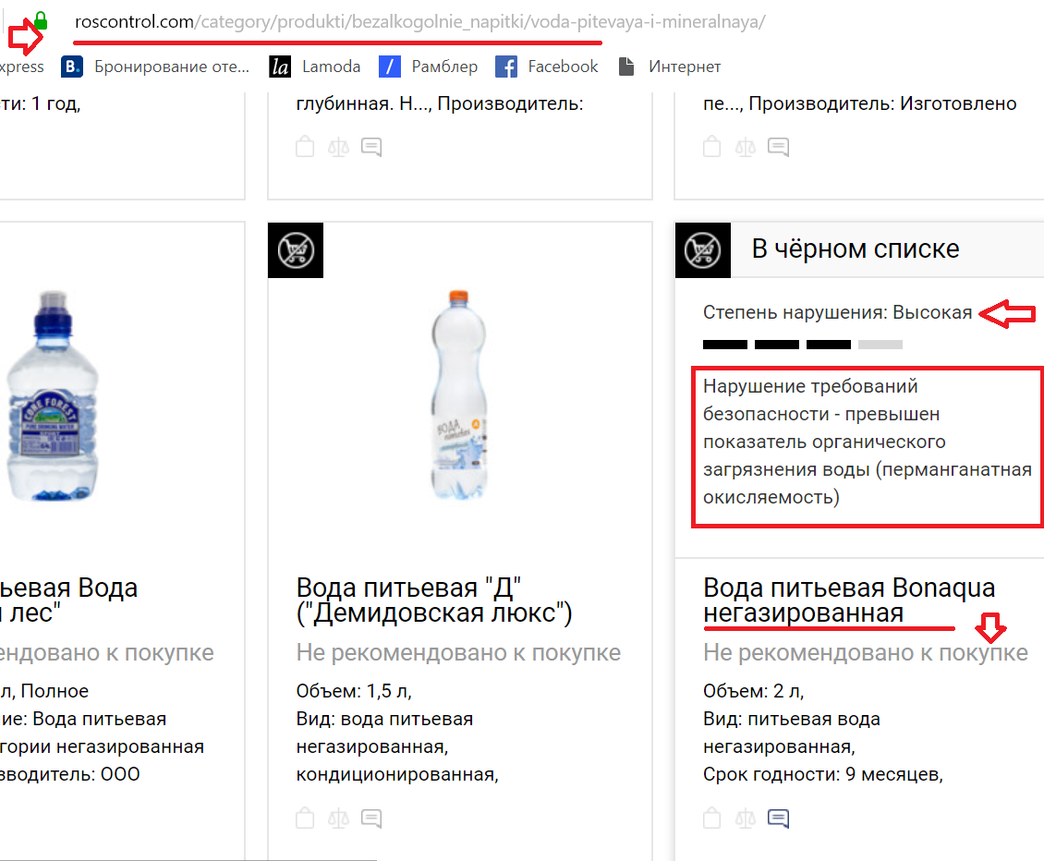Click 'Объем: 2 л,' specification text
1044x861 pixels.
pos(754,691)
